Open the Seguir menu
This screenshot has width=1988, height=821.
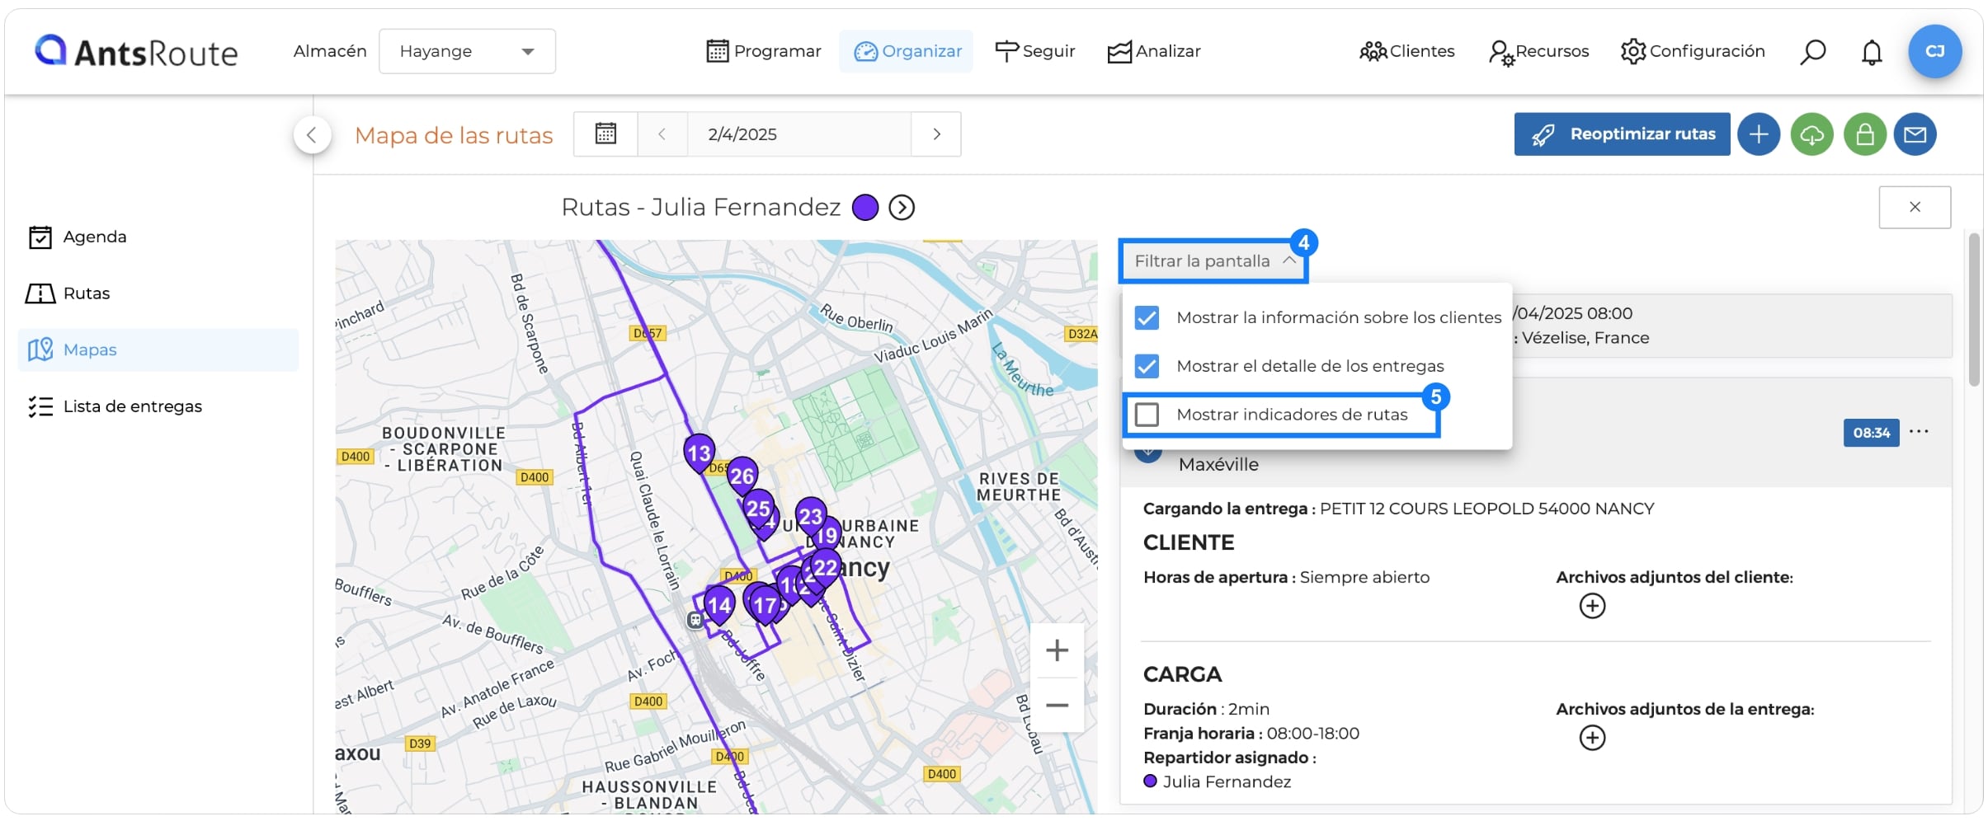[x=1034, y=51]
